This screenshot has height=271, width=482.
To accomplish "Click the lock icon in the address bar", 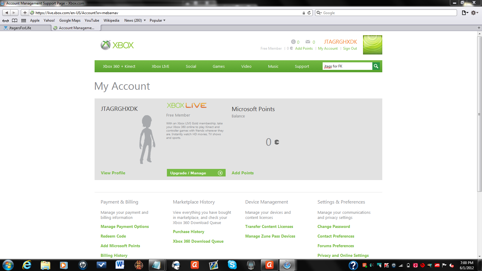I will [x=304, y=13].
